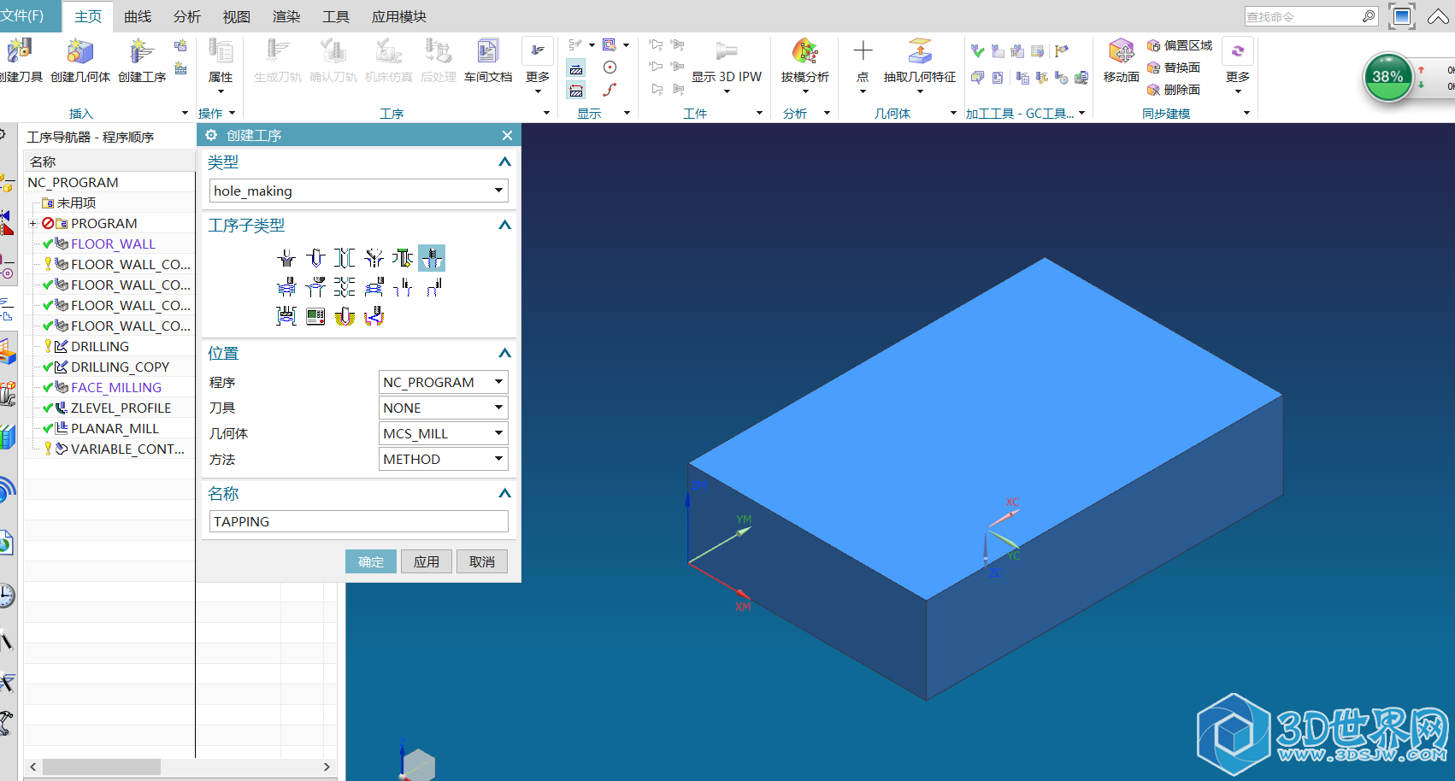Switch to the 渲染 ribbon tab
Viewport: 1455px width, 781px height.
[x=286, y=16]
